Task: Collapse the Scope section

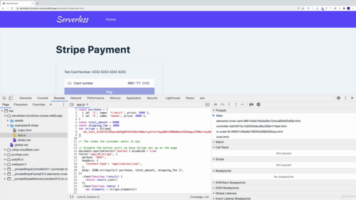Action: (x=214, y=159)
